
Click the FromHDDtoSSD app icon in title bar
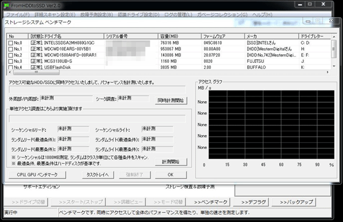coord(7,6)
